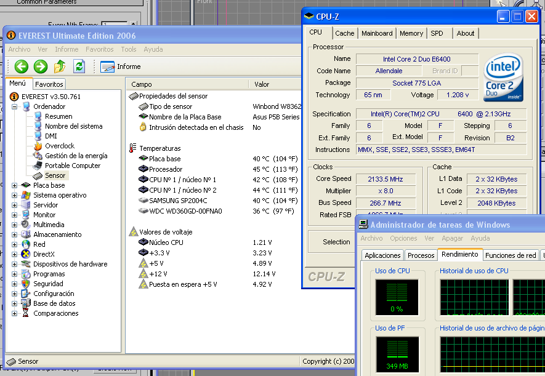
Task: Click the green Forward arrow in EVEREST toolbar
Action: coord(41,66)
